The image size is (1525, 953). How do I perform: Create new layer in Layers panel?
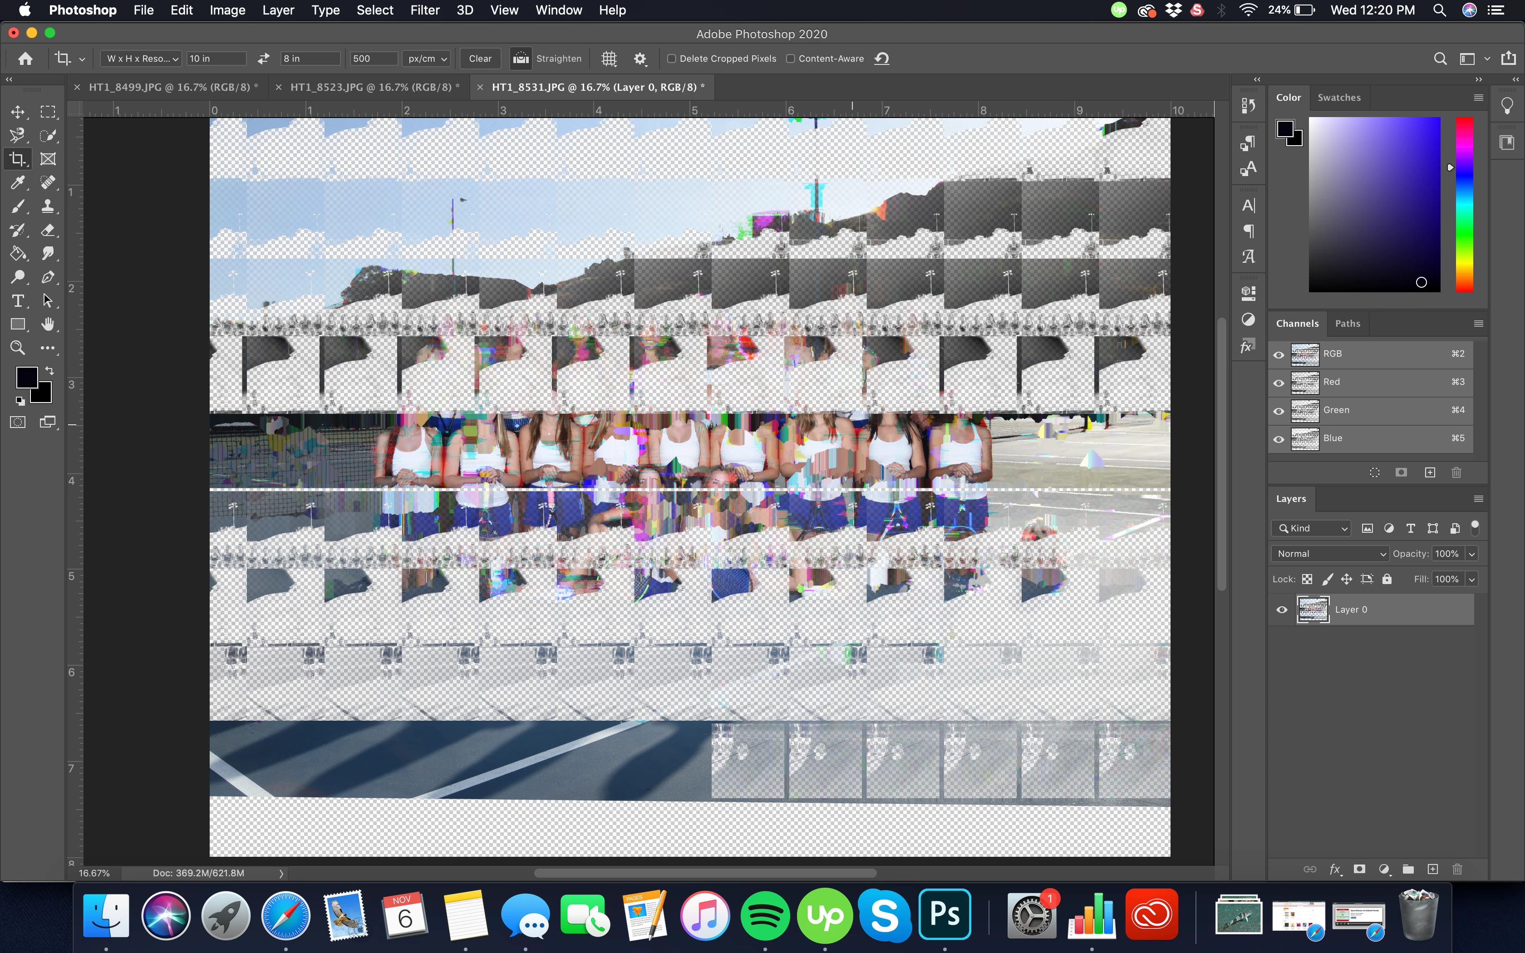click(x=1432, y=869)
